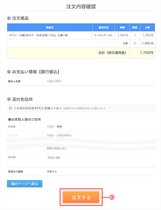Click the 合計（割引適用後） total label
The width and height of the screenshot is (161, 210).
[x=112, y=53]
